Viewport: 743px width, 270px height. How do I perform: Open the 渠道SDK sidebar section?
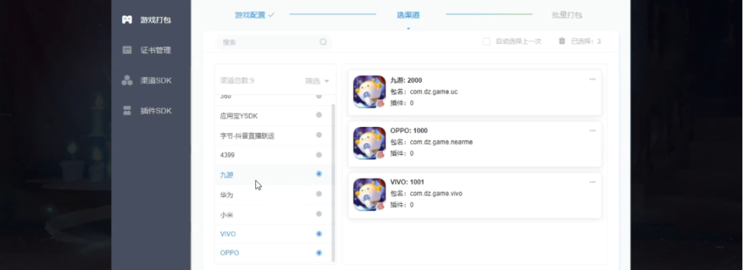[151, 81]
